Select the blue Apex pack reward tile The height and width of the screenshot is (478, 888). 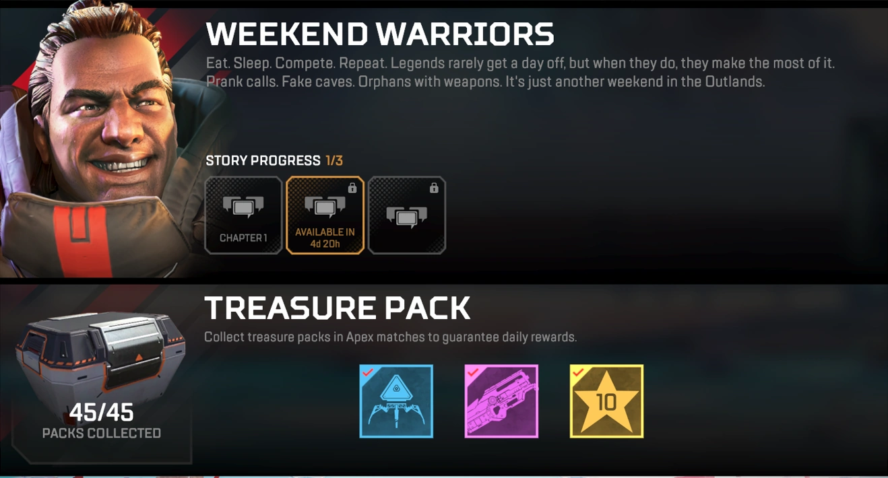pyautogui.click(x=396, y=401)
